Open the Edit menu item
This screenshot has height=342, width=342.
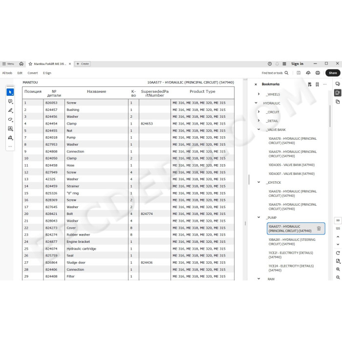tap(20, 73)
